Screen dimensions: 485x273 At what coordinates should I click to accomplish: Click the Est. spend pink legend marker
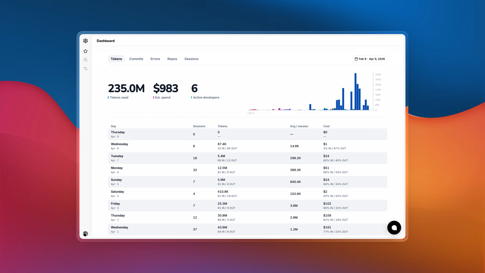click(x=154, y=98)
